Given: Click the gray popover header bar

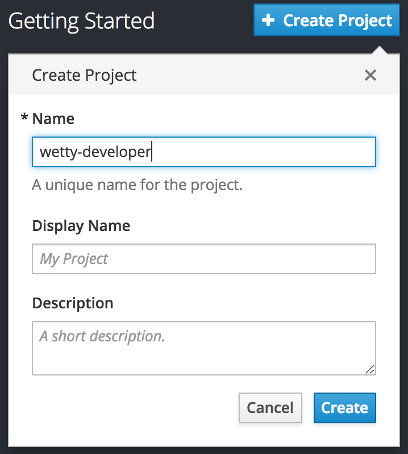Looking at the screenshot, I should point(204,74).
